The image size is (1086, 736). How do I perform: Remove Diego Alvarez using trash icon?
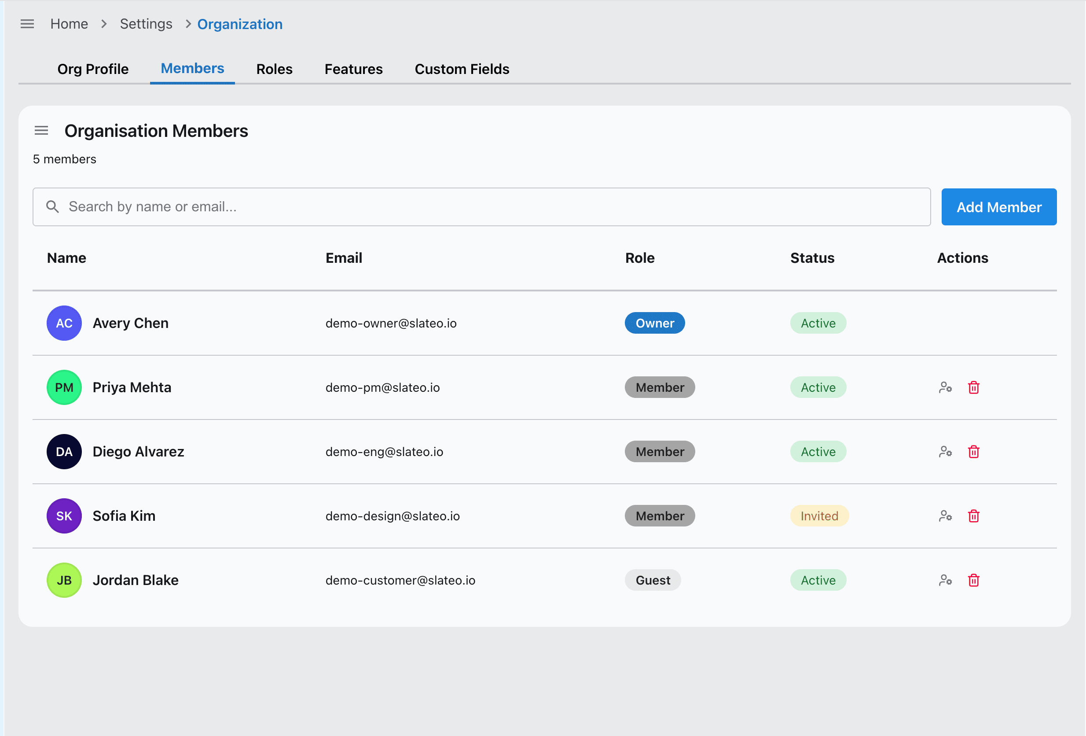(x=974, y=452)
